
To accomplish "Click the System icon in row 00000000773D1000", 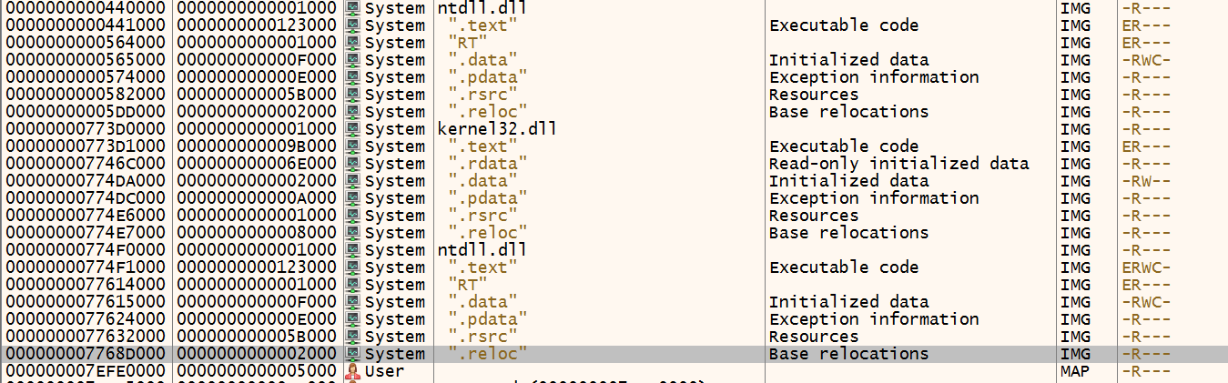I will click(x=353, y=146).
